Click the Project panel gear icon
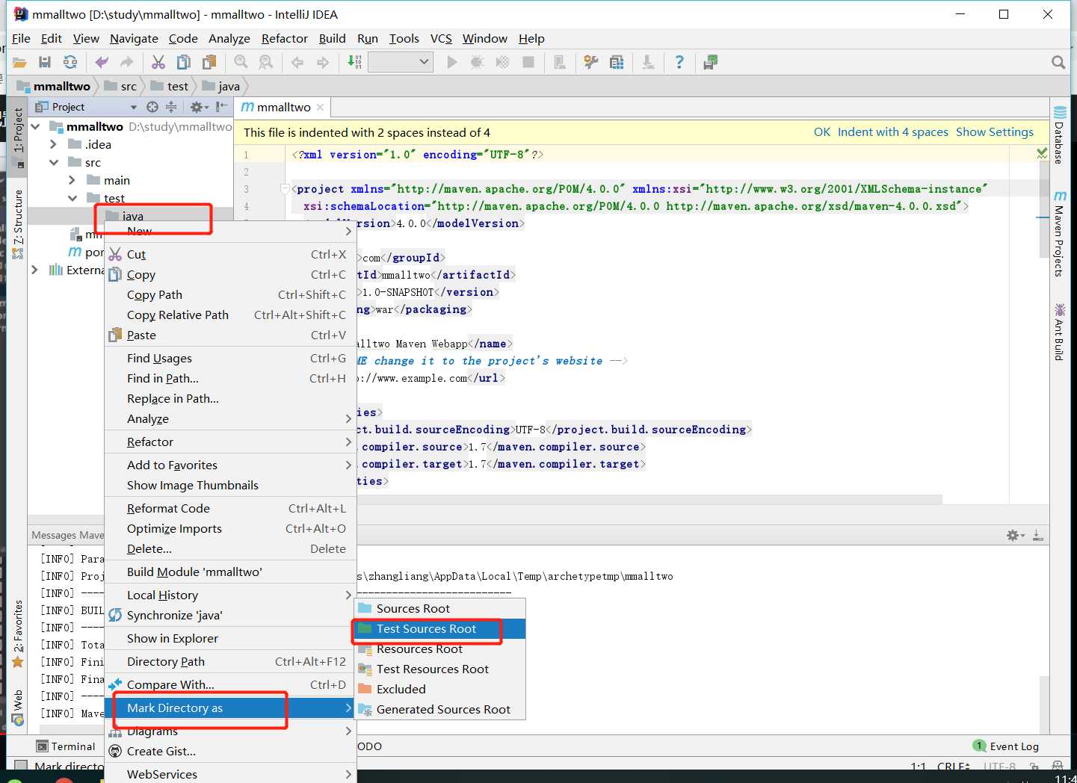This screenshot has width=1077, height=783. coord(198,107)
